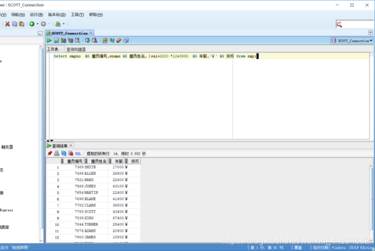Click the SQL History icon

126,40
